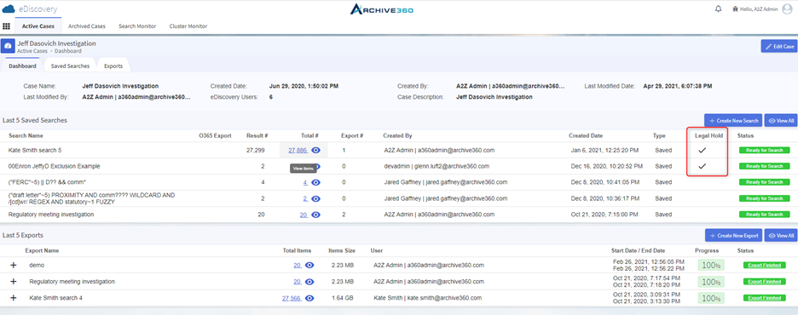Viewport: 798px width, 315px height.
Task: Switch to the Archived Cases tab
Action: click(87, 26)
